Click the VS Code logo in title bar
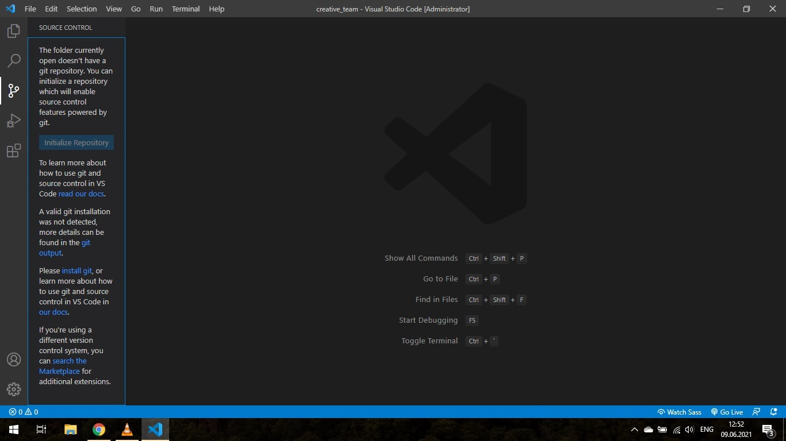This screenshot has width=786, height=441. tap(10, 9)
